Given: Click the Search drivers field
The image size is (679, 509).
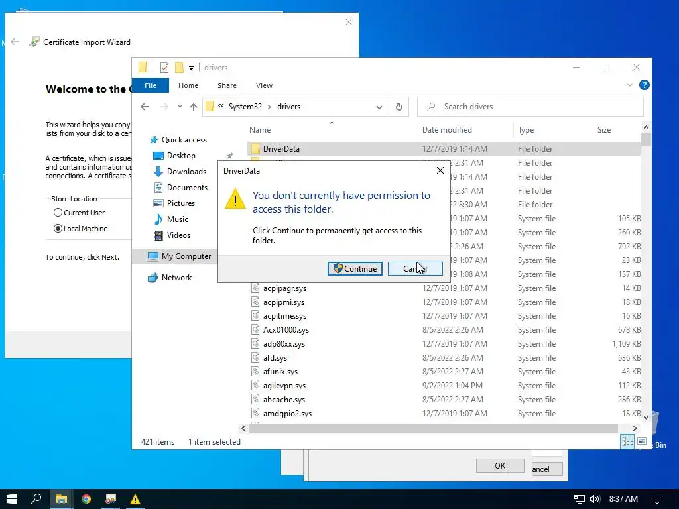Looking at the screenshot, I should (530, 107).
